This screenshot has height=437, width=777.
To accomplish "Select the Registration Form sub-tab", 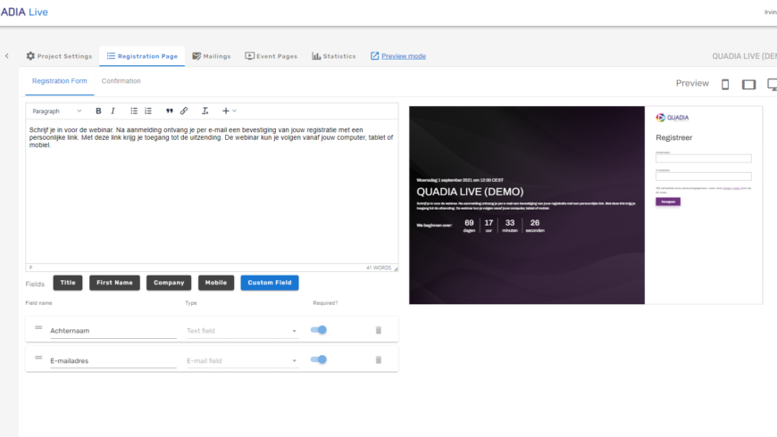I will 60,80.
